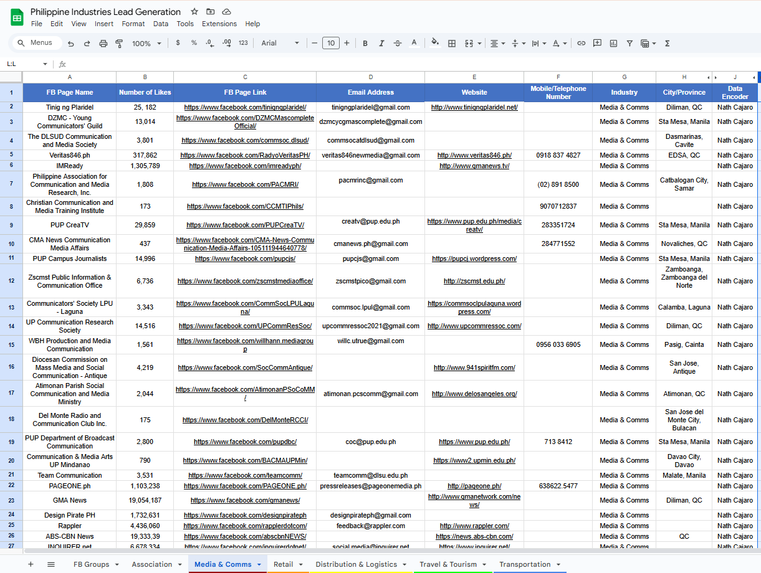Click the Menus search box
The image size is (761, 573).
pos(37,43)
